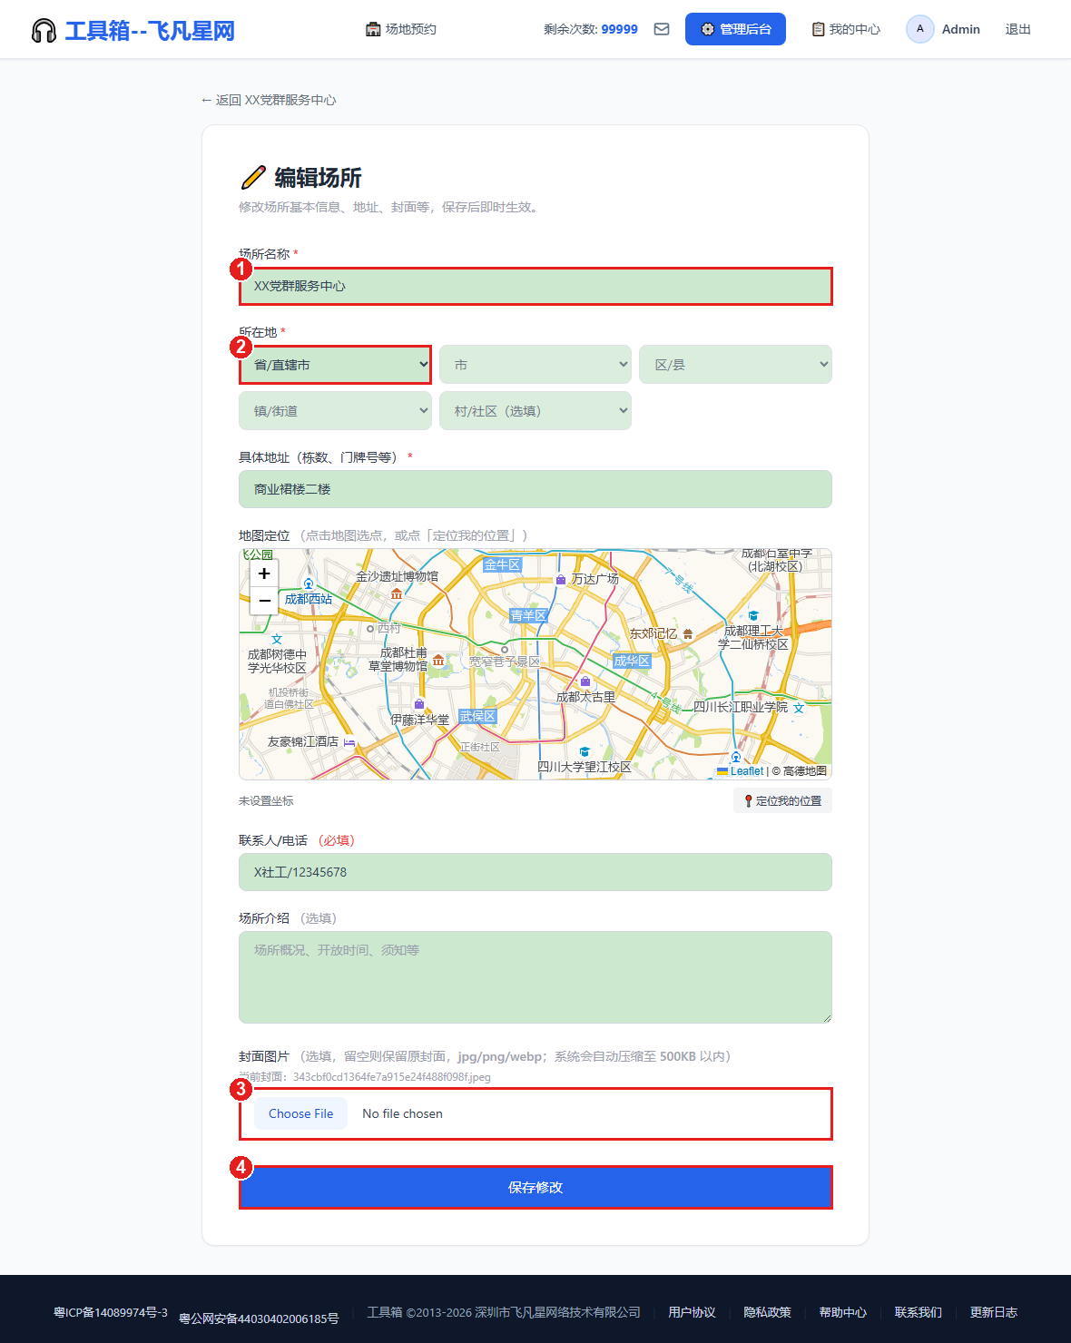This screenshot has width=1071, height=1343.
Task: Click the 联系人/电话 input field
Action: coord(535,872)
